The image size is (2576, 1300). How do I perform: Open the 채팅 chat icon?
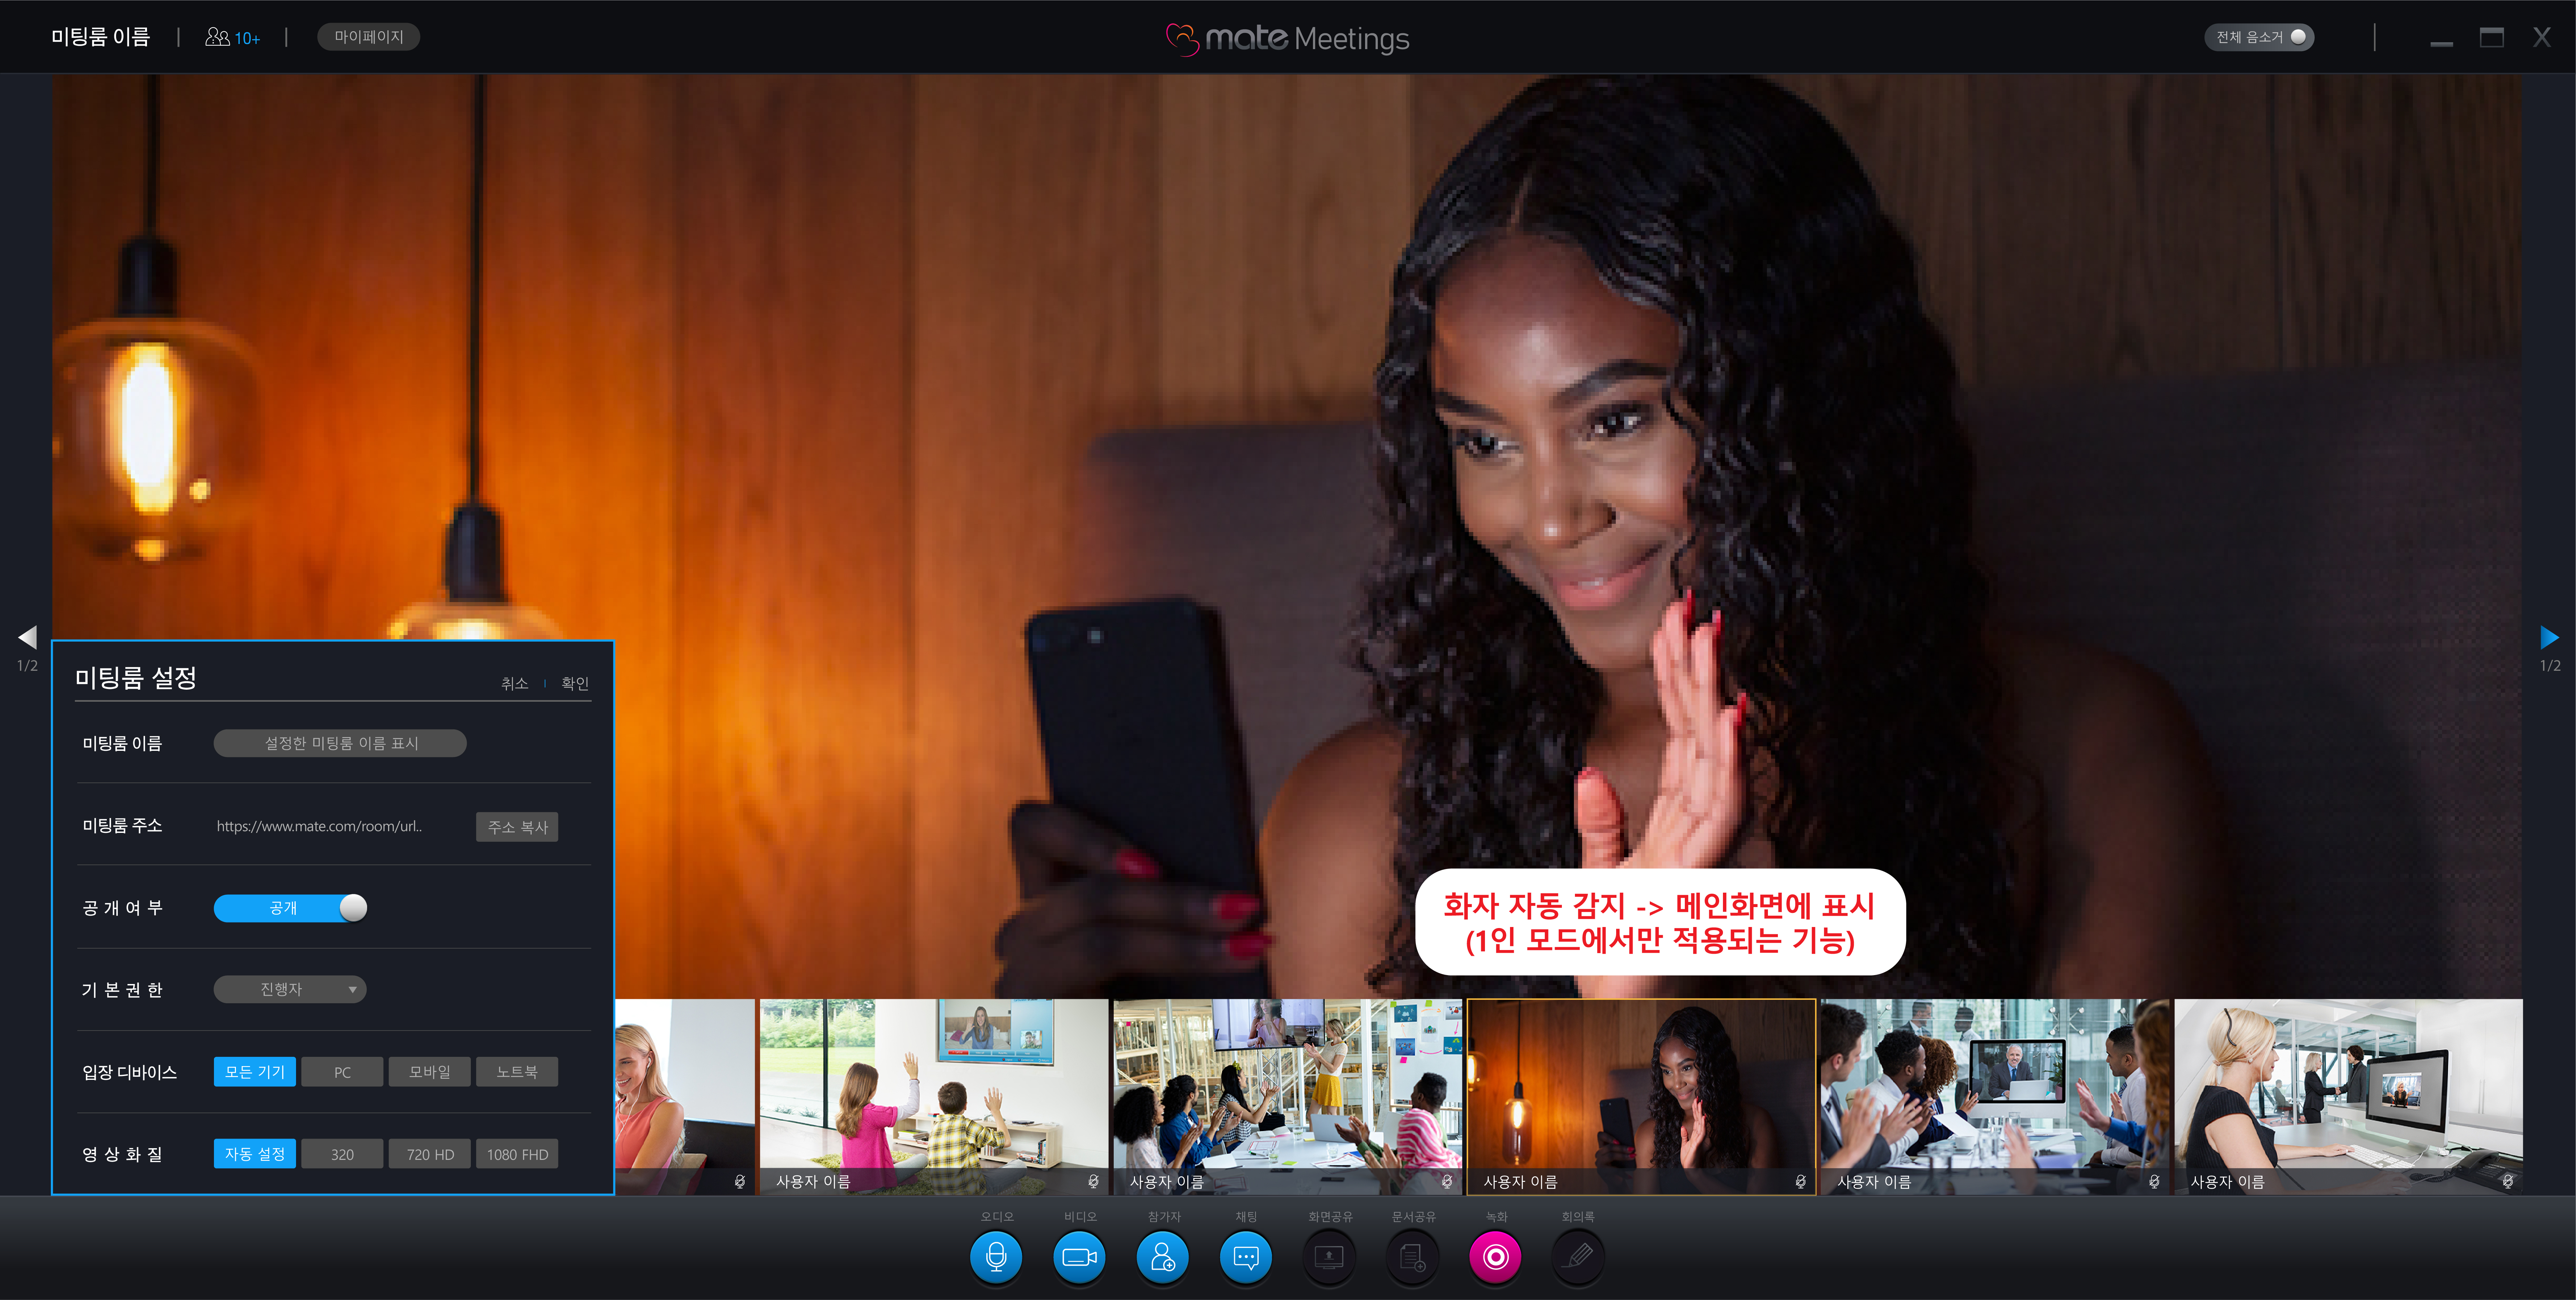click(x=1246, y=1257)
